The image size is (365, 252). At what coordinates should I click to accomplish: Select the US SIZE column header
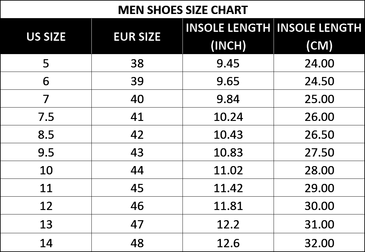tap(46, 37)
